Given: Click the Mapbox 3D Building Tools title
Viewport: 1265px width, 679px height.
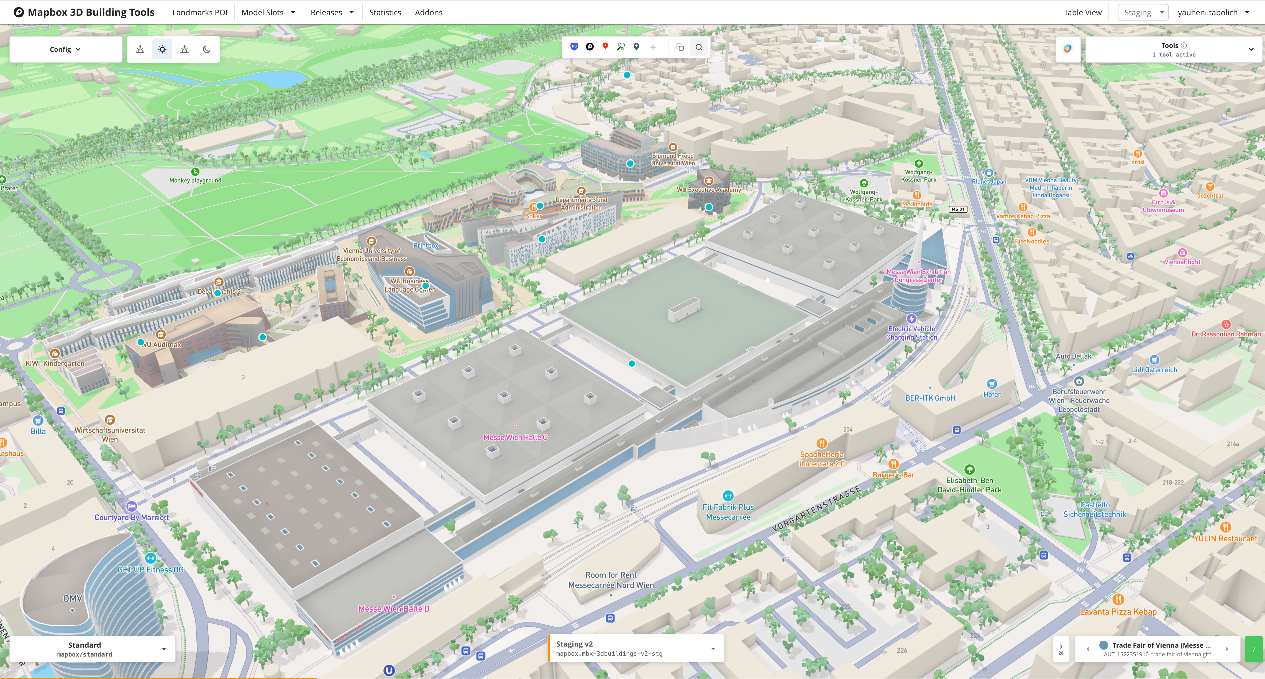Looking at the screenshot, I should pyautogui.click(x=91, y=12).
